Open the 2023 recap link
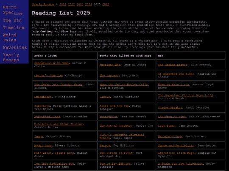This screenshot has height=171, width=229. pyautogui.click(x=80, y=4)
